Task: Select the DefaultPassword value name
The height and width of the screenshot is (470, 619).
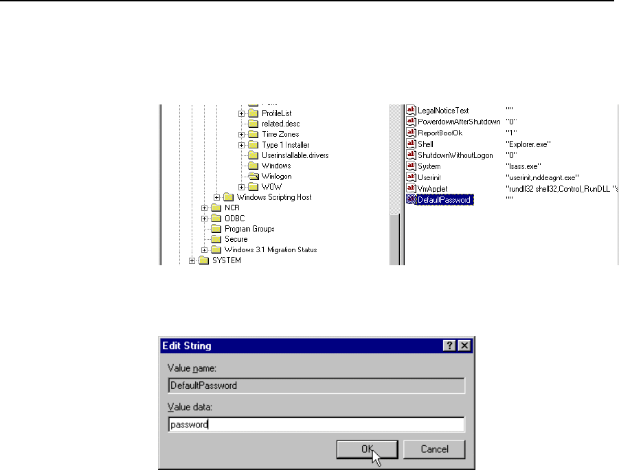Action: click(x=444, y=200)
